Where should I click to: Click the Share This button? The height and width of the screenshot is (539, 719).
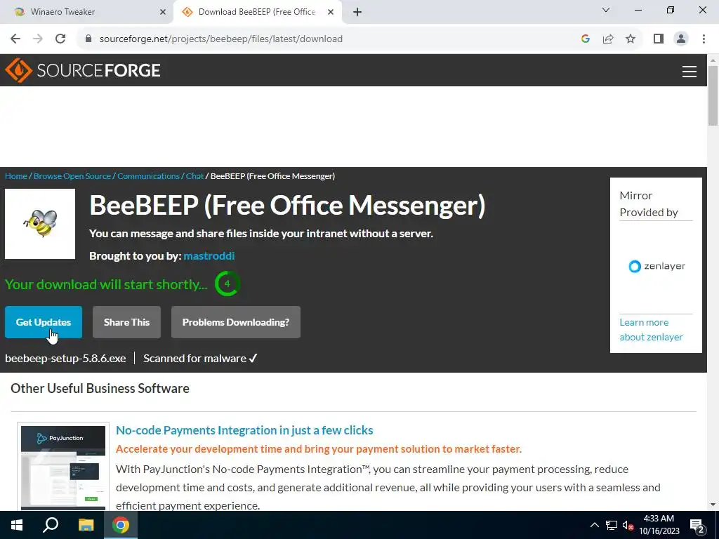(126, 322)
